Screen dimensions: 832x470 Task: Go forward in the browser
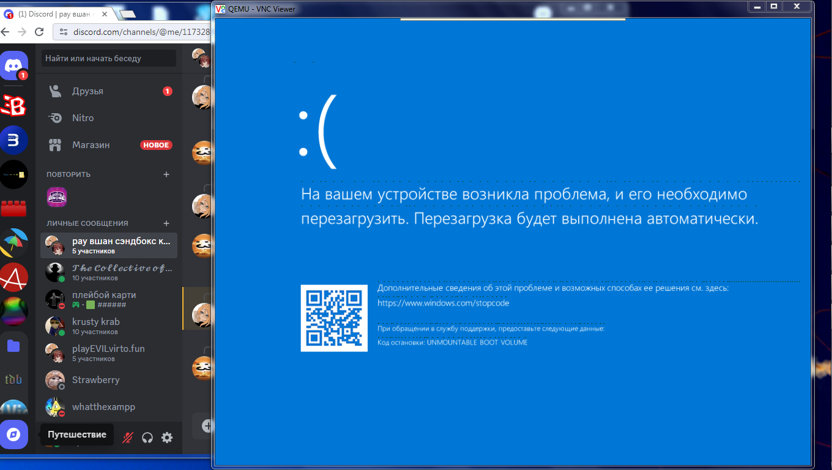(22, 32)
